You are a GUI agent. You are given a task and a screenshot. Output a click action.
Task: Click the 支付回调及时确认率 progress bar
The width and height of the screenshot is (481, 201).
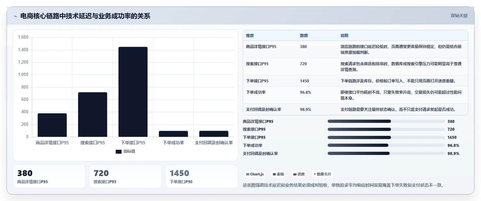[x=386, y=153]
